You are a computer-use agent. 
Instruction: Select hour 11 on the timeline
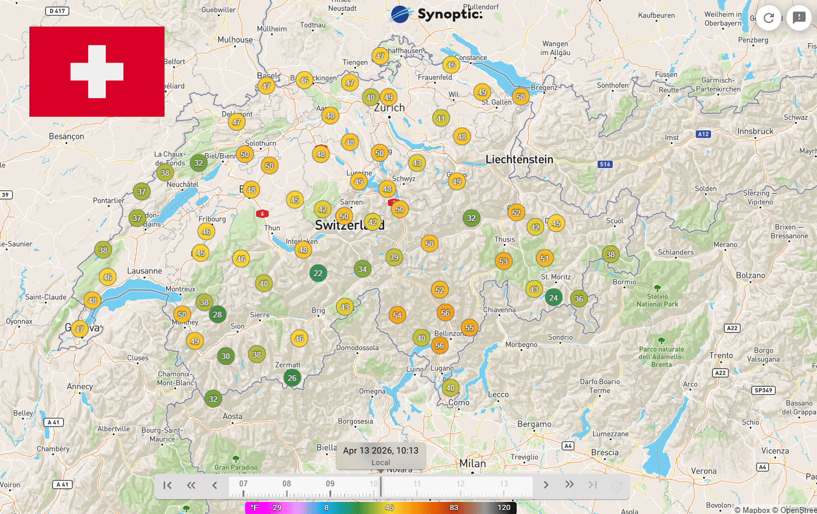[417, 483]
